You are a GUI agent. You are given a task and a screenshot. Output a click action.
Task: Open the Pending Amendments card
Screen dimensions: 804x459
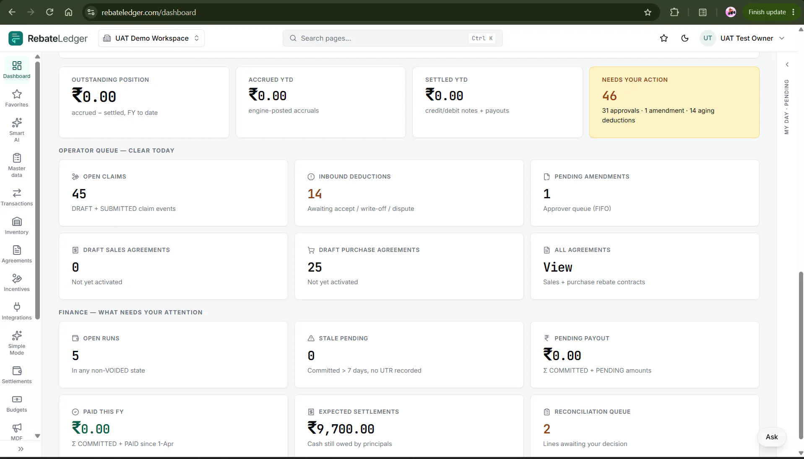[x=645, y=193]
